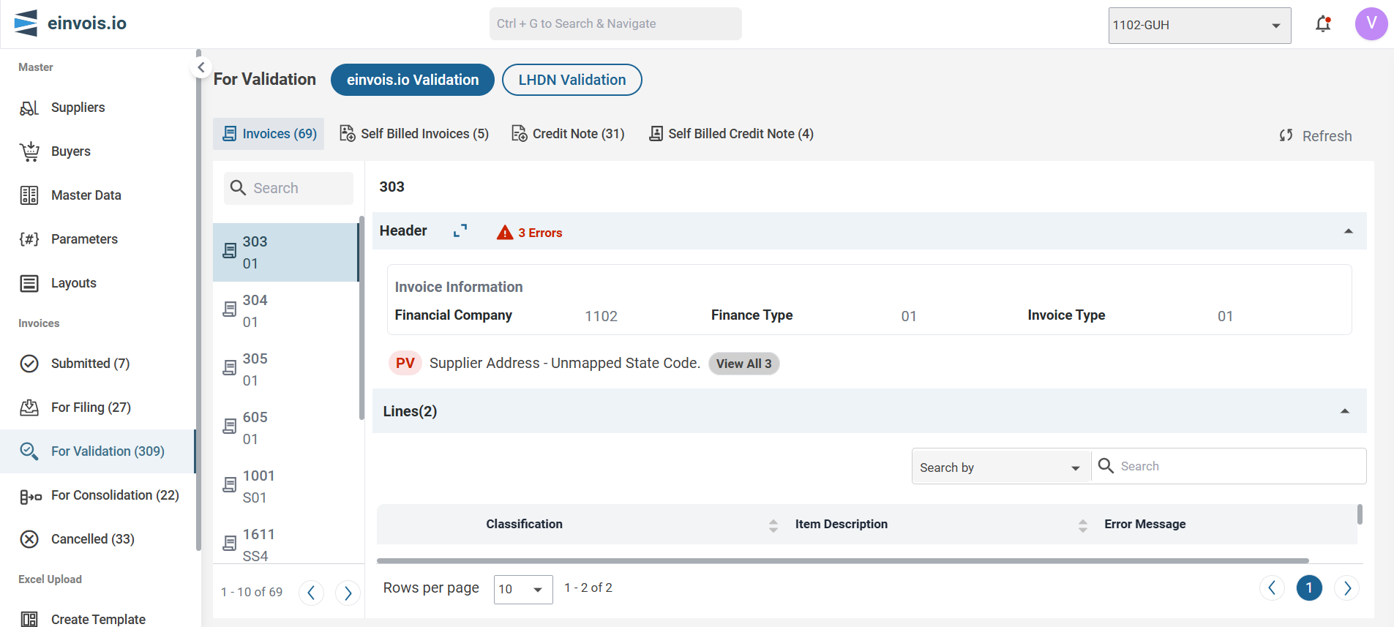
Task: Go to next invoice list page
Action: pyautogui.click(x=348, y=592)
